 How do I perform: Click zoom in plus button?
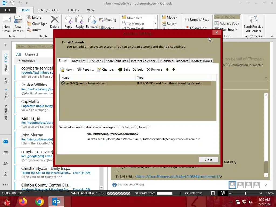point(261,193)
